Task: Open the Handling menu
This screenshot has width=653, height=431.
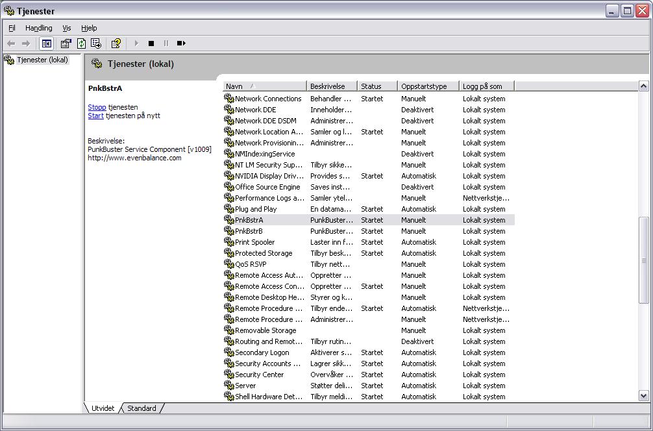Action: (39, 28)
